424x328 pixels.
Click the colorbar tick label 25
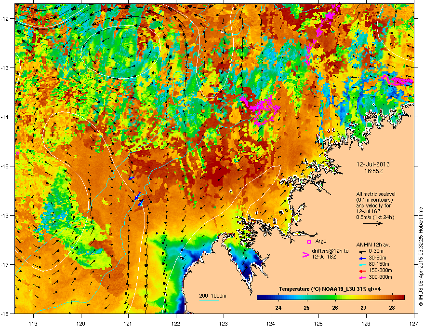306,308
